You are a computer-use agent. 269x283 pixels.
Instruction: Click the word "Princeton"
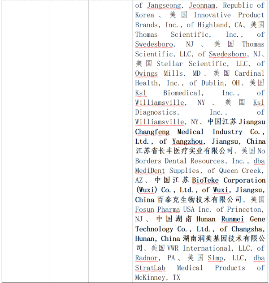pos(244,210)
